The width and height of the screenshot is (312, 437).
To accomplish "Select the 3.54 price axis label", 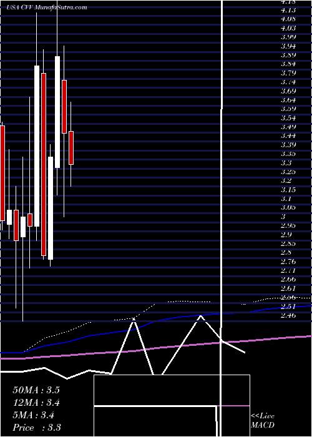I will click(x=288, y=118).
